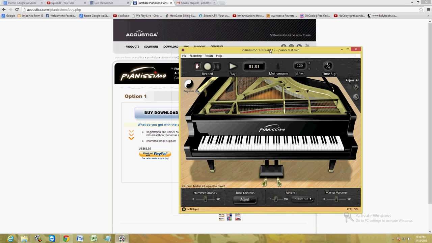Adjust the Master Volume slider
The width and height of the screenshot is (432, 243).
pos(336,199)
